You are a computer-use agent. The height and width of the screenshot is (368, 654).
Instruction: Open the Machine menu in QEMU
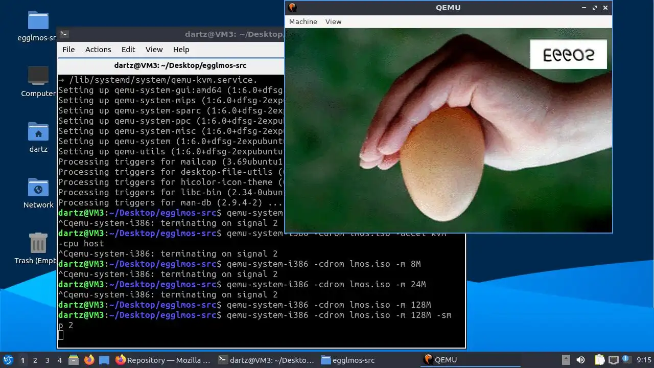(x=303, y=21)
